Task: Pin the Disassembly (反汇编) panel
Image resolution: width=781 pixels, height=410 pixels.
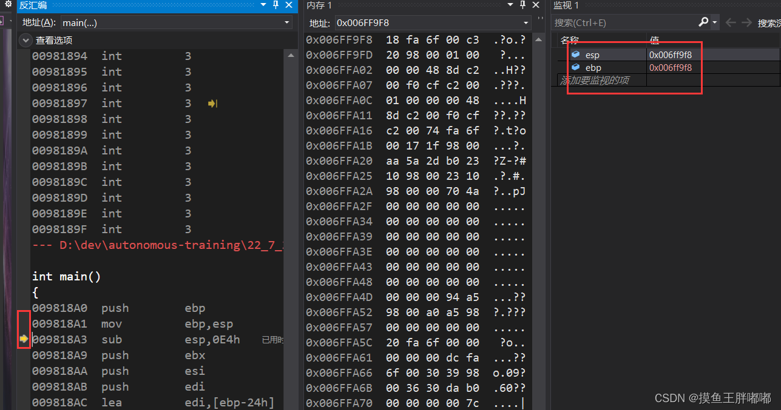Action: point(276,5)
